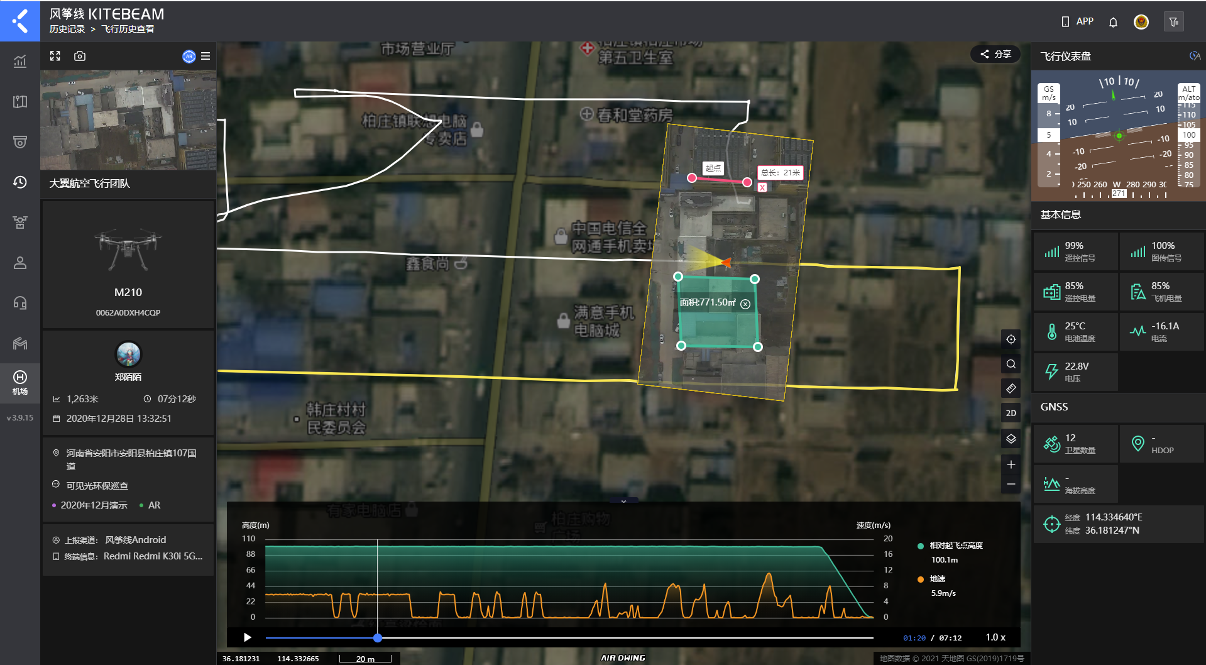Click the pilot avatar 郑陌陌
This screenshot has height=665, width=1206.
tap(128, 354)
